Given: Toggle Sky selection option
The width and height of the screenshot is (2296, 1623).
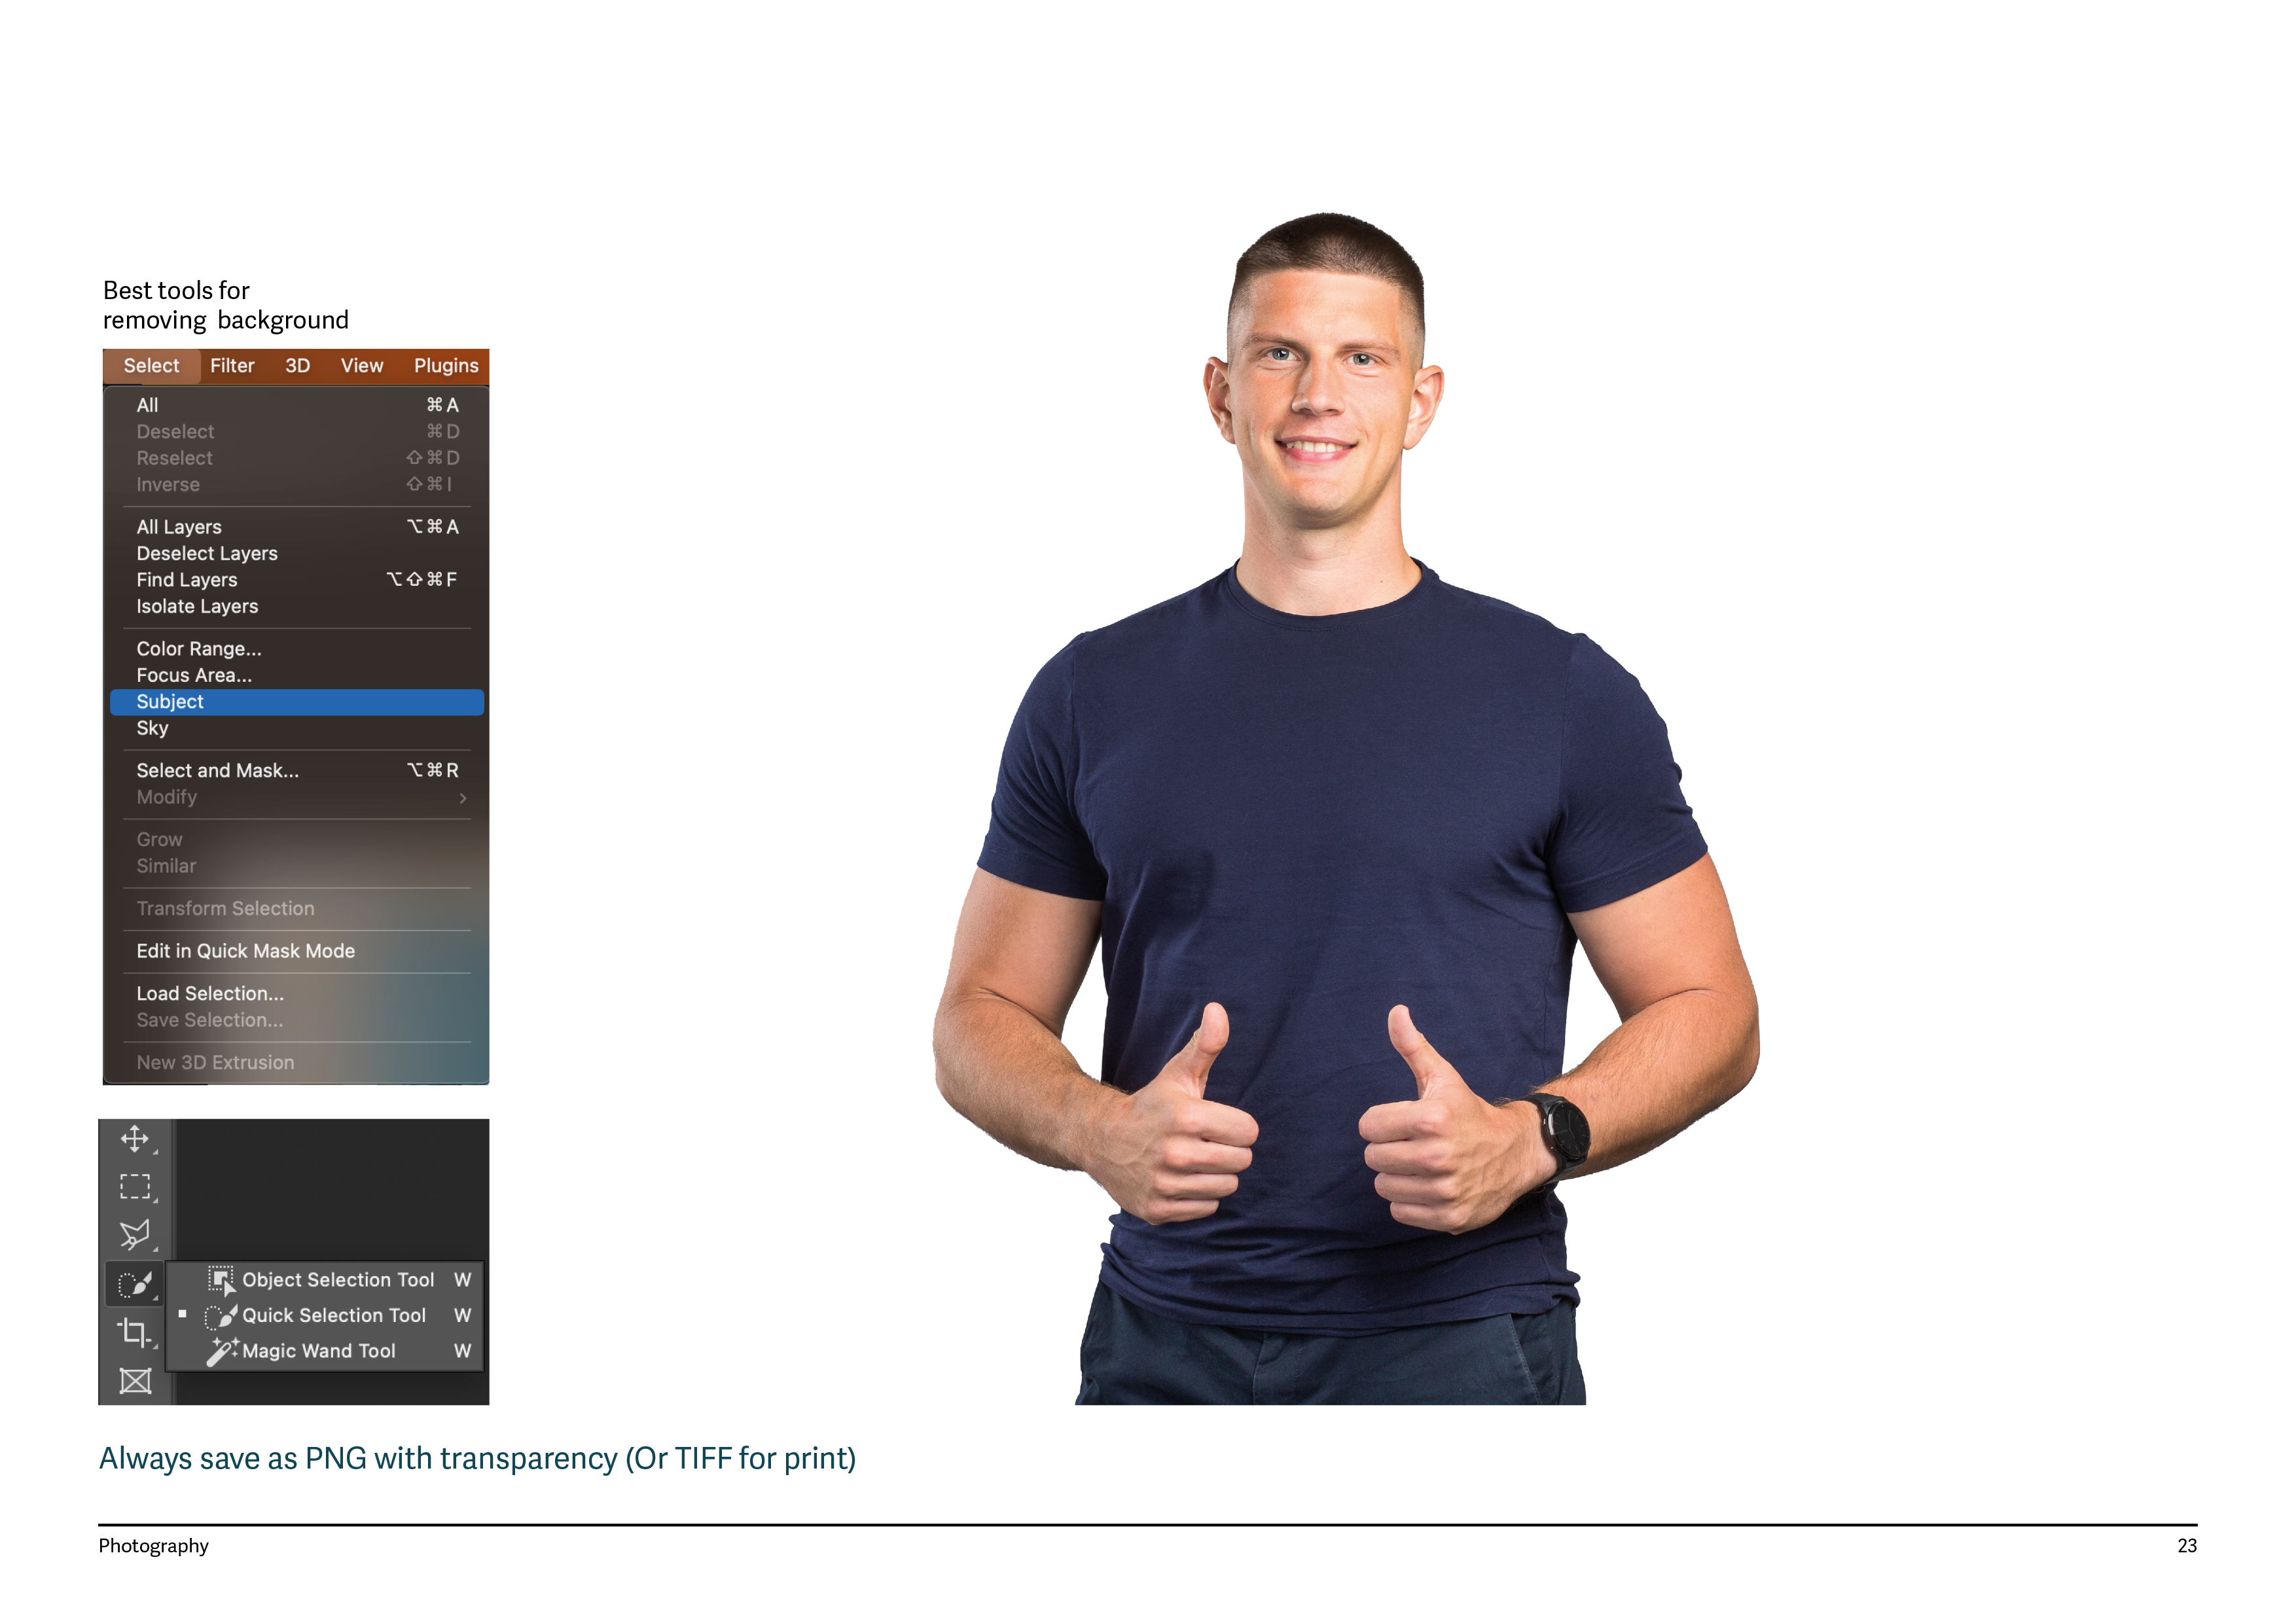Looking at the screenshot, I should (x=151, y=727).
